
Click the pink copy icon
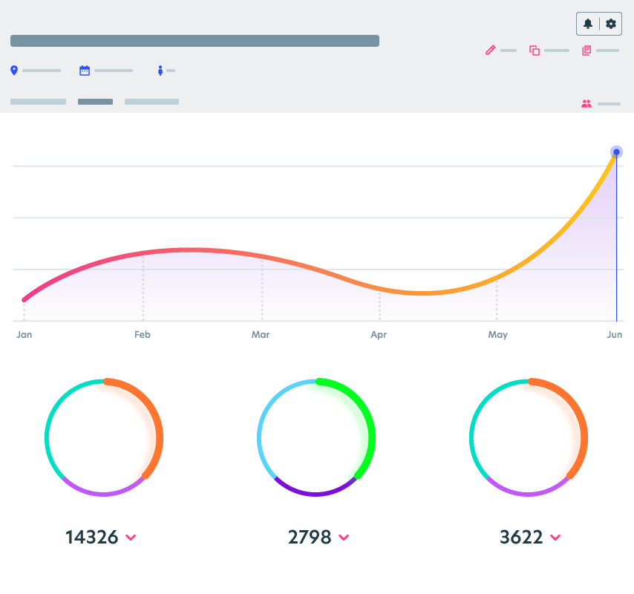click(534, 50)
